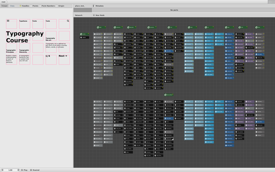Click the frame number field showing 1.00

(10, 170)
